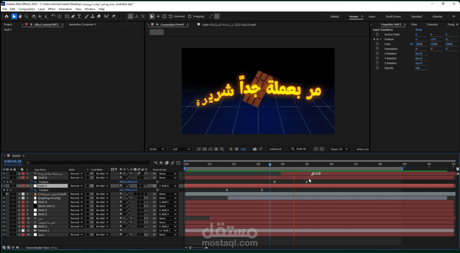
Task: Open the Composition Mini-Flowchart in timeline
Action: (155, 163)
